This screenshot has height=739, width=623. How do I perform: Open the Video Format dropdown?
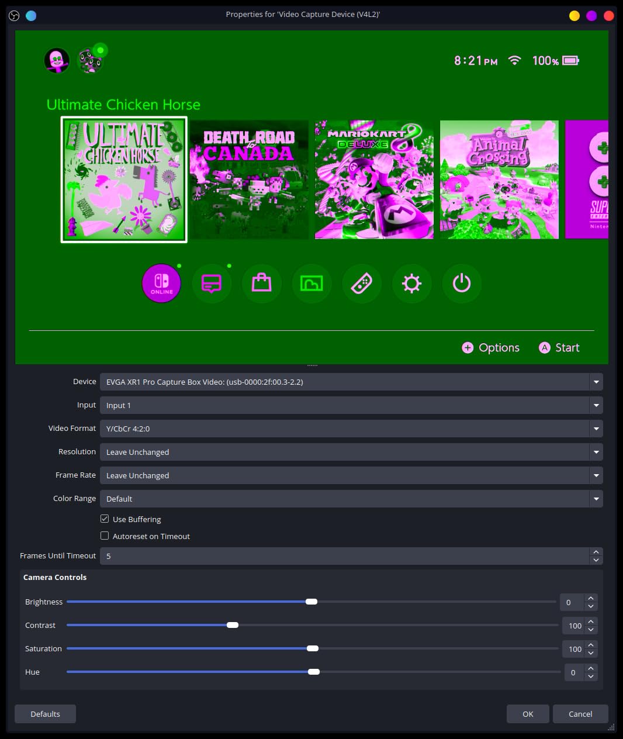[351, 429]
